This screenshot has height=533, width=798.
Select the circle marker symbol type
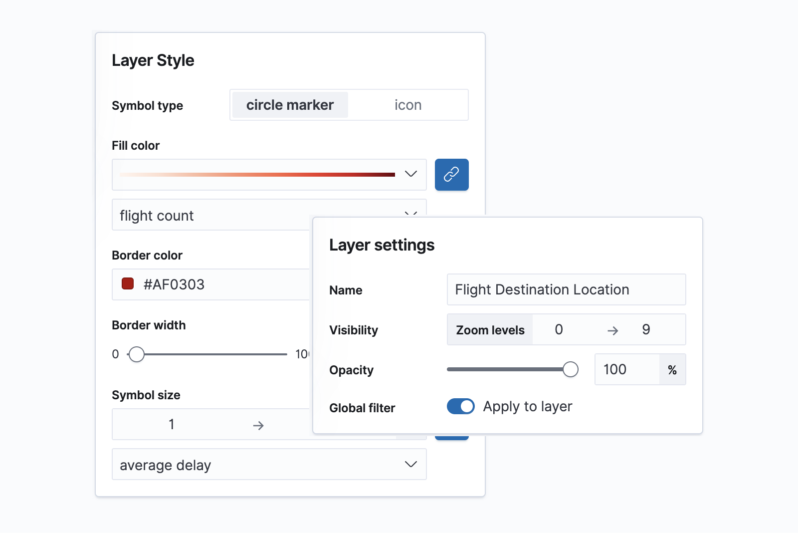(x=290, y=105)
